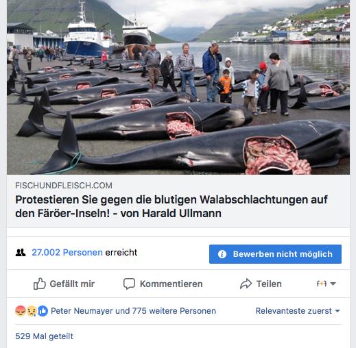Click the sad crying reaction emoji
The height and width of the screenshot is (348, 356).
pyautogui.click(x=32, y=311)
